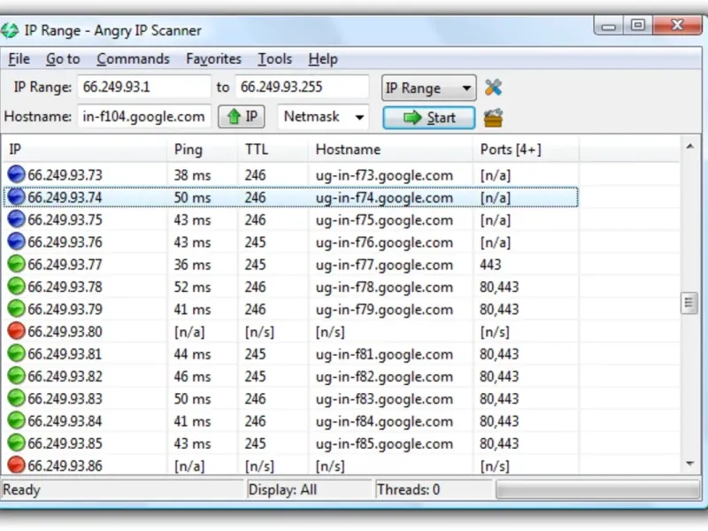Select blue status icon for 66.249.93.73
Screen dimensions: 708x531
tap(16, 174)
